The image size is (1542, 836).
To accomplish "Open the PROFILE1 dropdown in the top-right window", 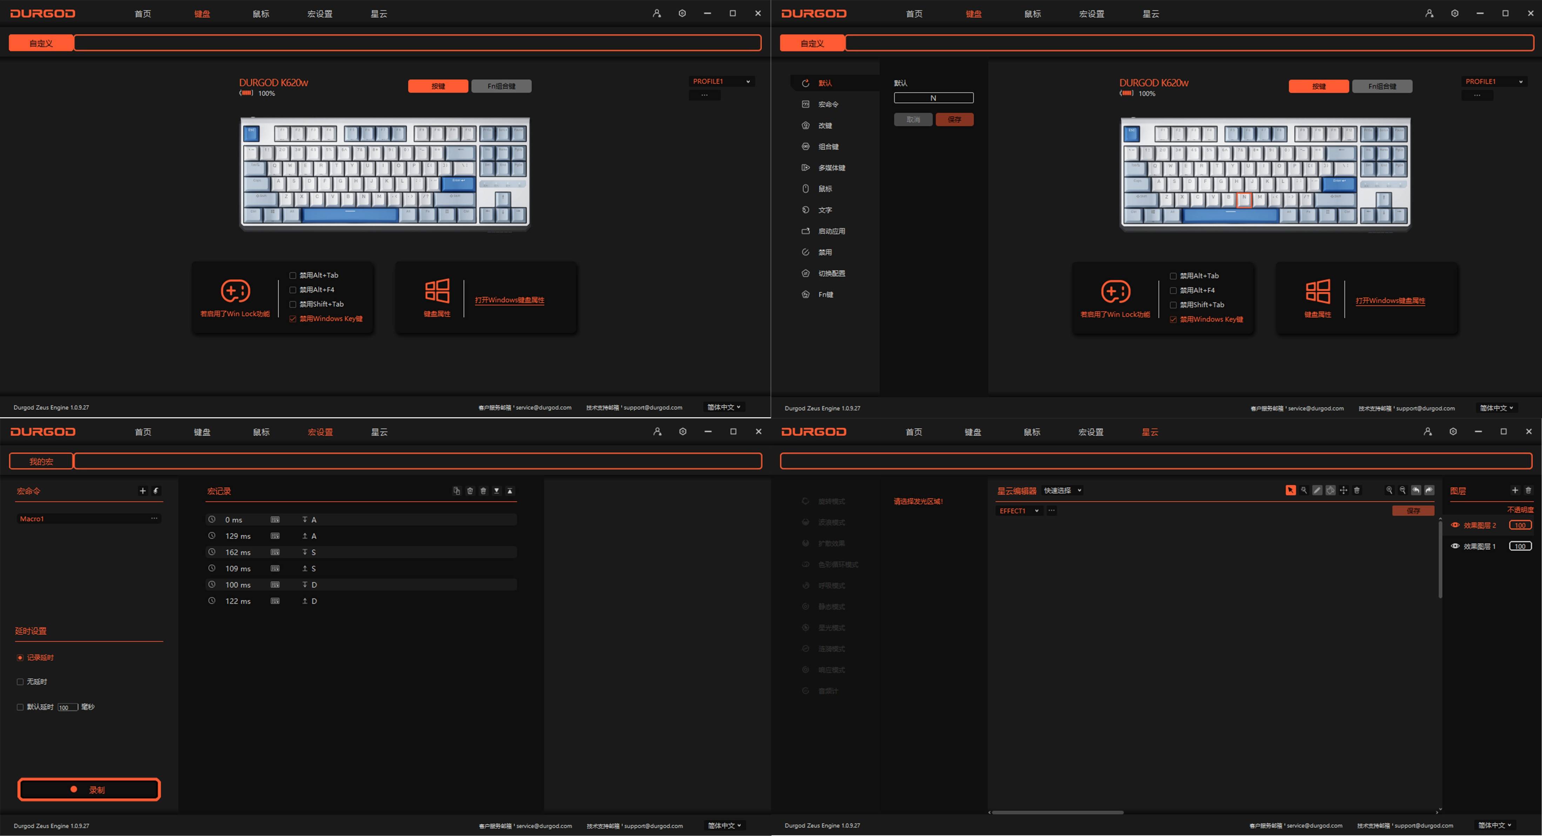I will point(1494,81).
